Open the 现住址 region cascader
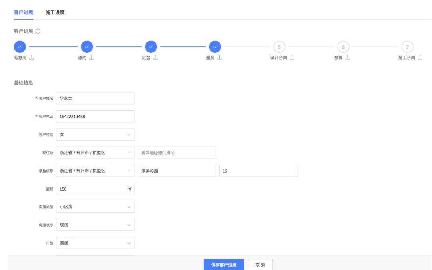This screenshot has height=270, width=432. tap(95, 153)
